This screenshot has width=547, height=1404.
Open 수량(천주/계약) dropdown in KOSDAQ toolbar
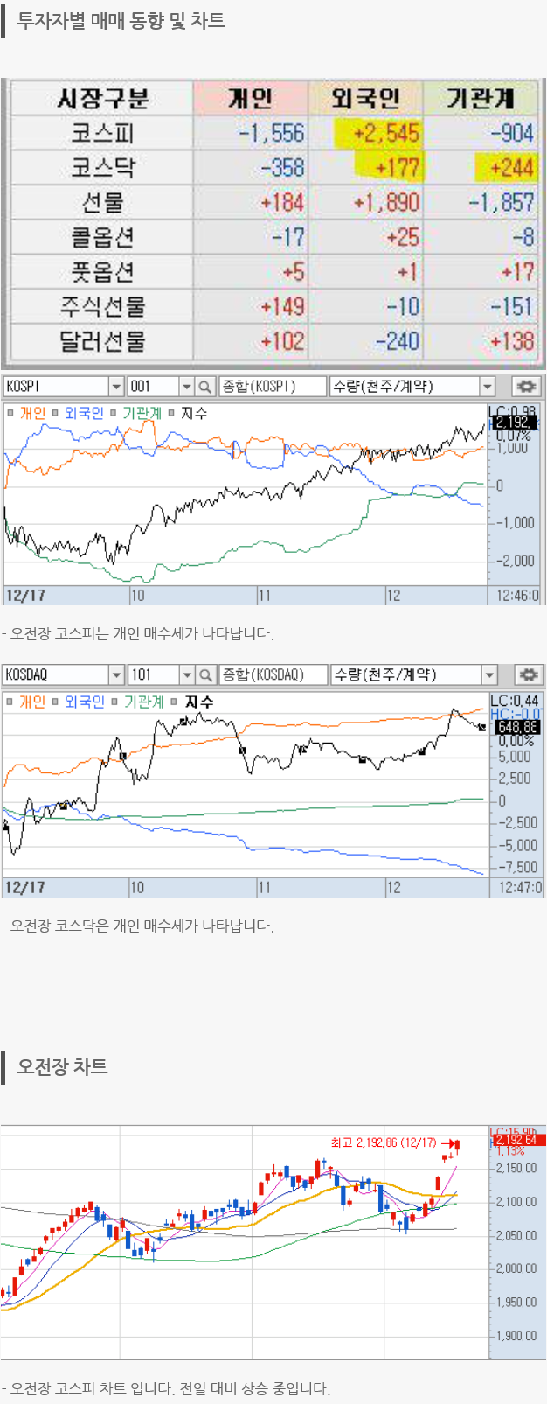pyautogui.click(x=489, y=675)
